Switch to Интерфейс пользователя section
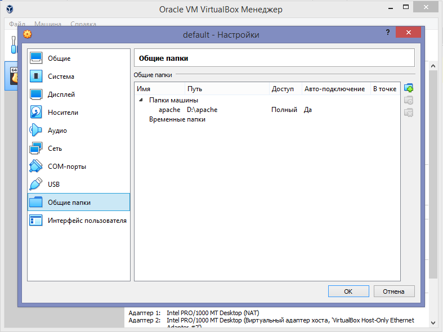 (x=87, y=221)
